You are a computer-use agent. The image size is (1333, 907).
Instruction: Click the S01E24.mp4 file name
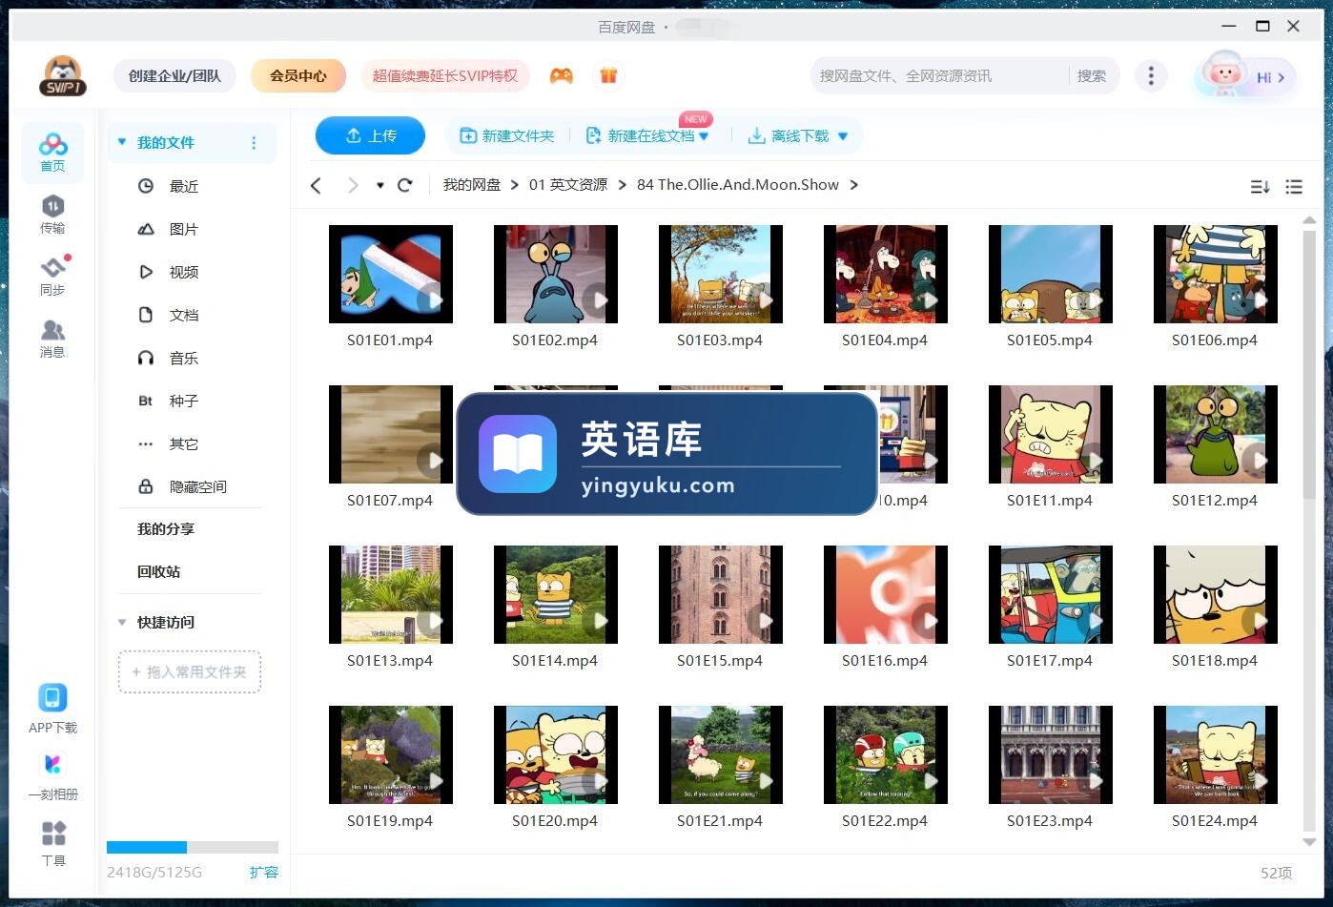click(1215, 820)
